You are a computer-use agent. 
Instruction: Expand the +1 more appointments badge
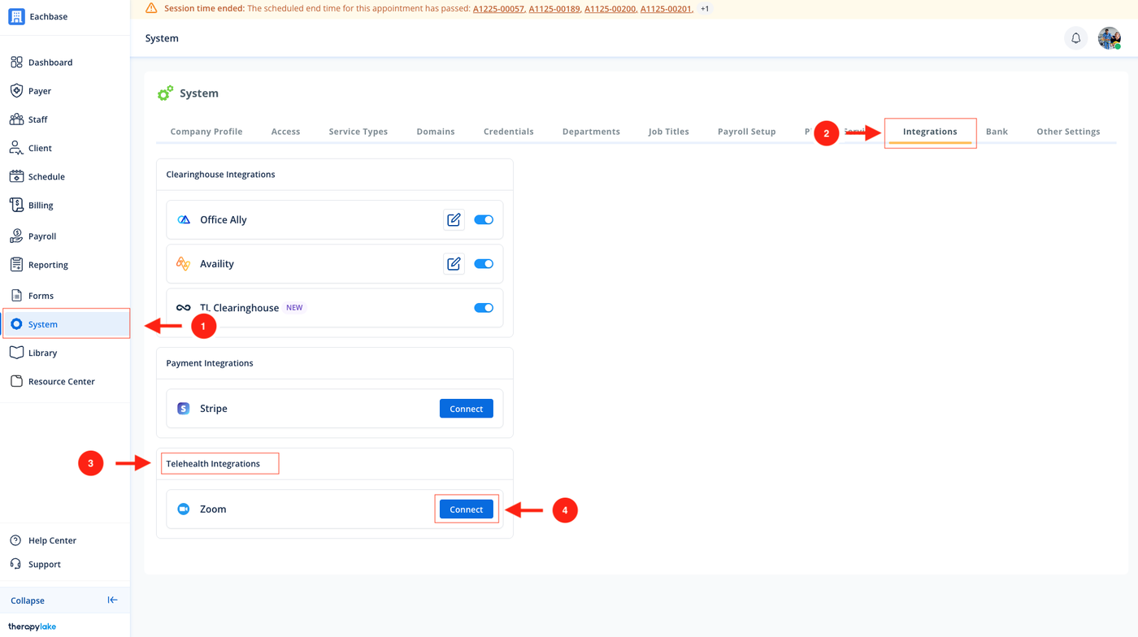click(705, 9)
